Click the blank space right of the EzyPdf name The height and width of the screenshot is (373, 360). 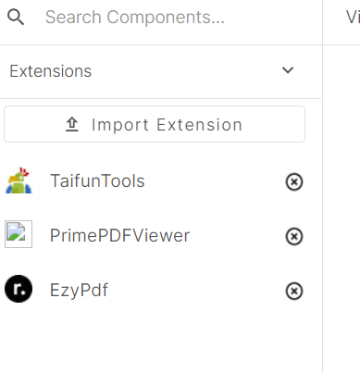point(196,291)
